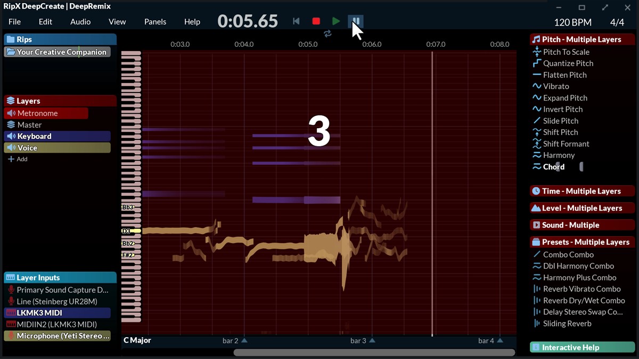Open the Panels menu

155,22
